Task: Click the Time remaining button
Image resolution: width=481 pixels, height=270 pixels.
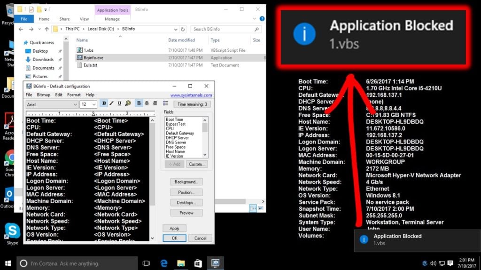Action: click(x=192, y=104)
